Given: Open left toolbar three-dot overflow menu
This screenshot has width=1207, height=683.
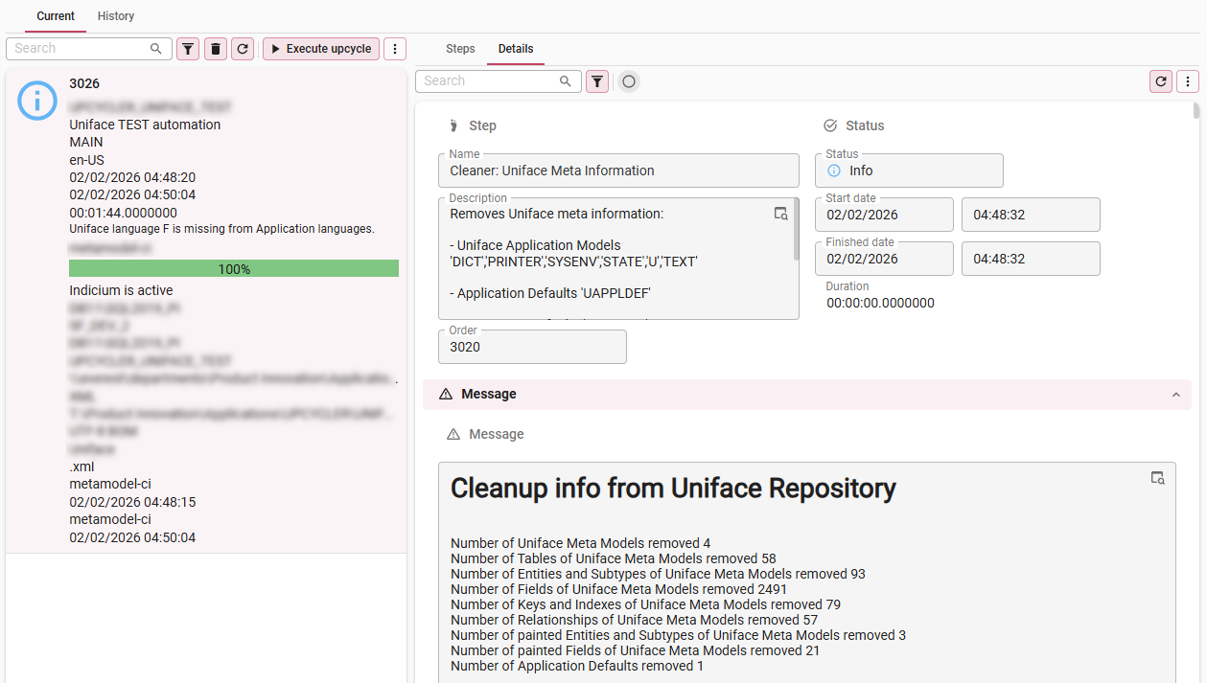Looking at the screenshot, I should 395,49.
